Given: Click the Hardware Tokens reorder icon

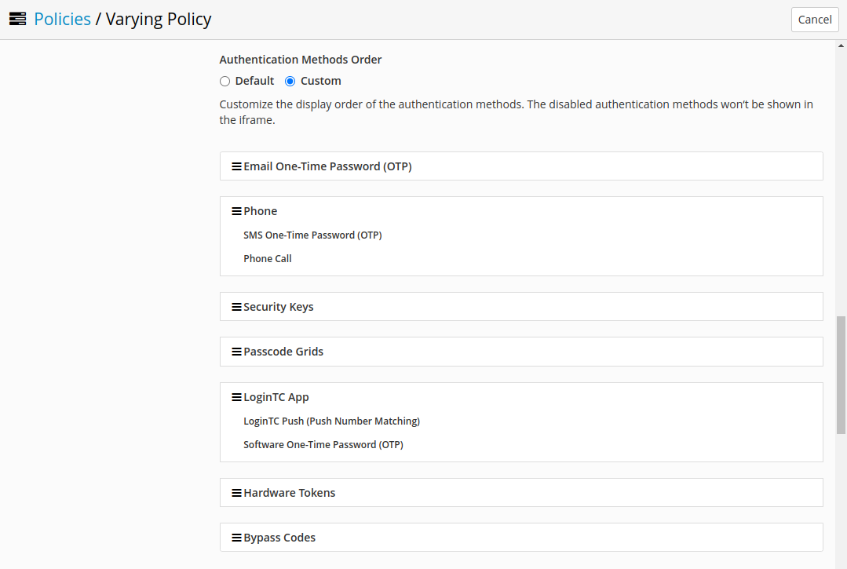Looking at the screenshot, I should tap(235, 492).
